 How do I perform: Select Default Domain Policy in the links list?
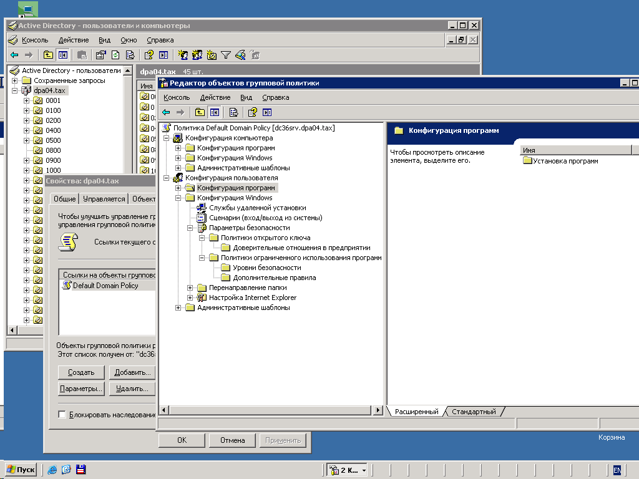(x=105, y=286)
